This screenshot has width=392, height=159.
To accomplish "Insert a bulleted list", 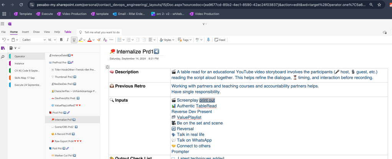I will (120, 40).
